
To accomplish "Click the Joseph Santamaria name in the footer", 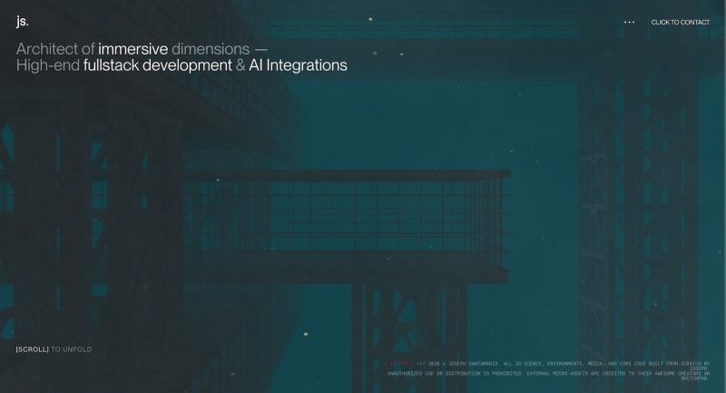I will coord(472,362).
